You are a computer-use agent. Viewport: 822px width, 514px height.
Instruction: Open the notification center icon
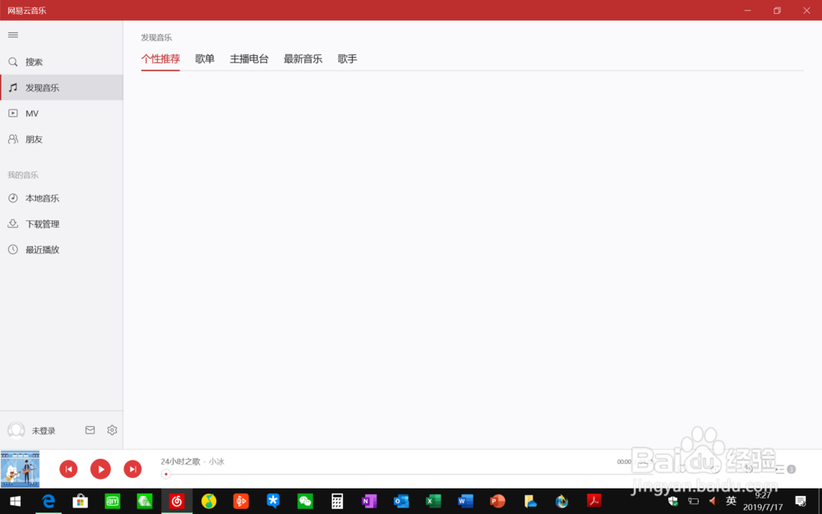[801, 501]
